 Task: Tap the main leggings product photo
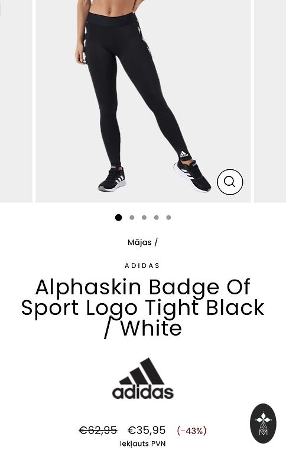143,101
